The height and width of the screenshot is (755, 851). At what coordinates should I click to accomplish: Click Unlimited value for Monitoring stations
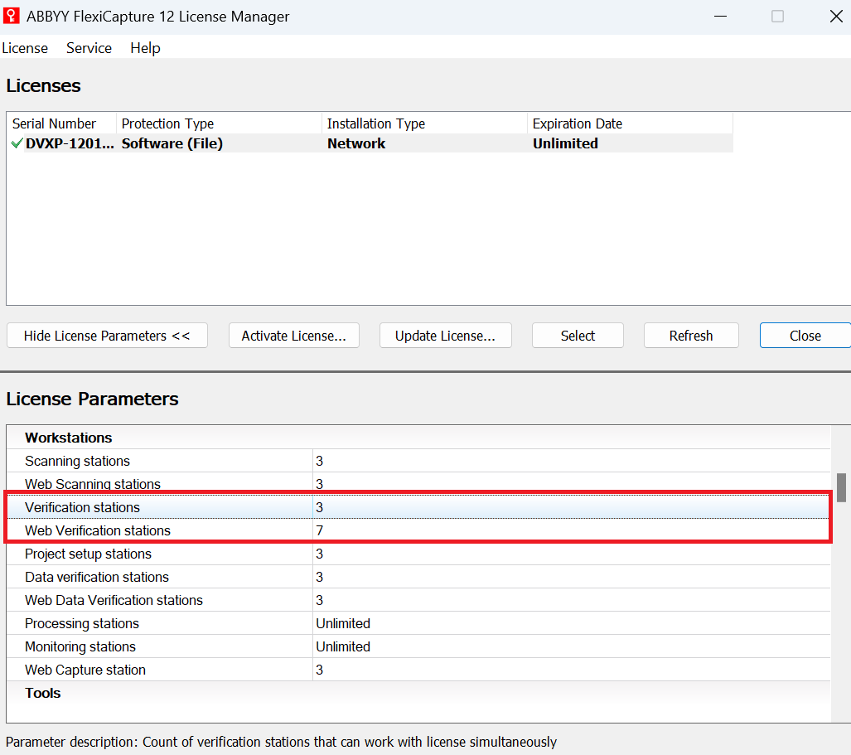[x=343, y=646]
